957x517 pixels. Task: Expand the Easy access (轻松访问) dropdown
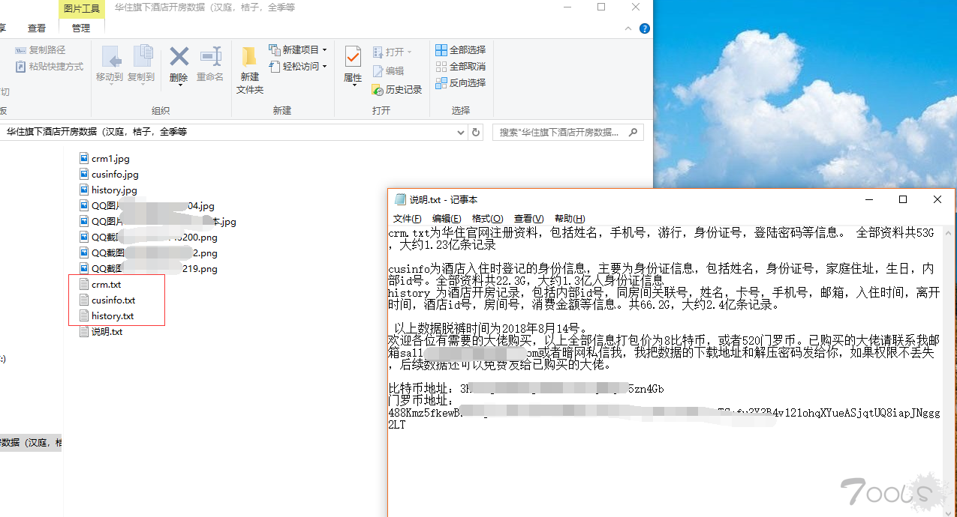299,67
